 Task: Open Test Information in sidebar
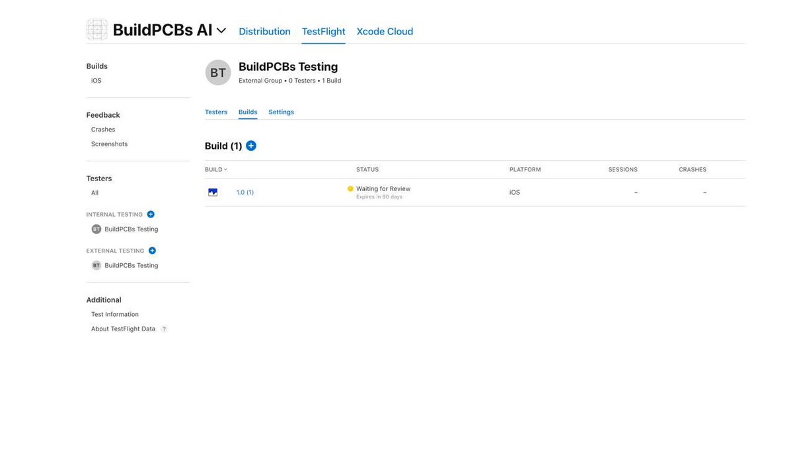point(115,315)
